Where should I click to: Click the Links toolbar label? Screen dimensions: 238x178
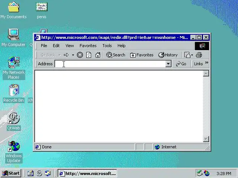click(x=198, y=64)
